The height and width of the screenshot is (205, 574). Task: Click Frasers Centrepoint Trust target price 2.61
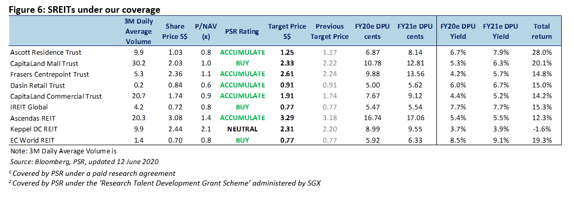click(x=286, y=74)
